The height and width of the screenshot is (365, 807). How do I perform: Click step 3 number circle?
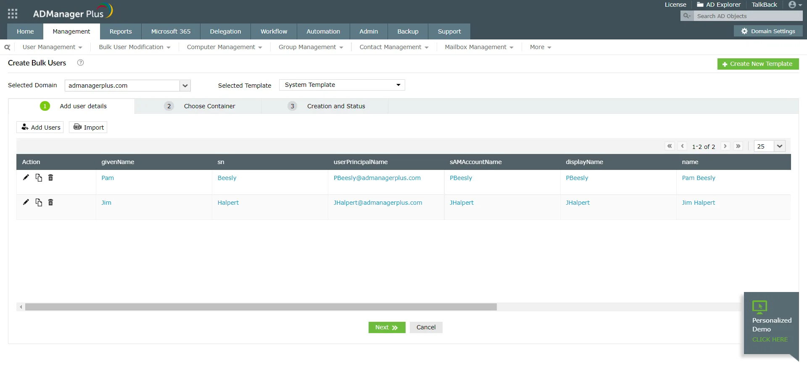coord(293,106)
